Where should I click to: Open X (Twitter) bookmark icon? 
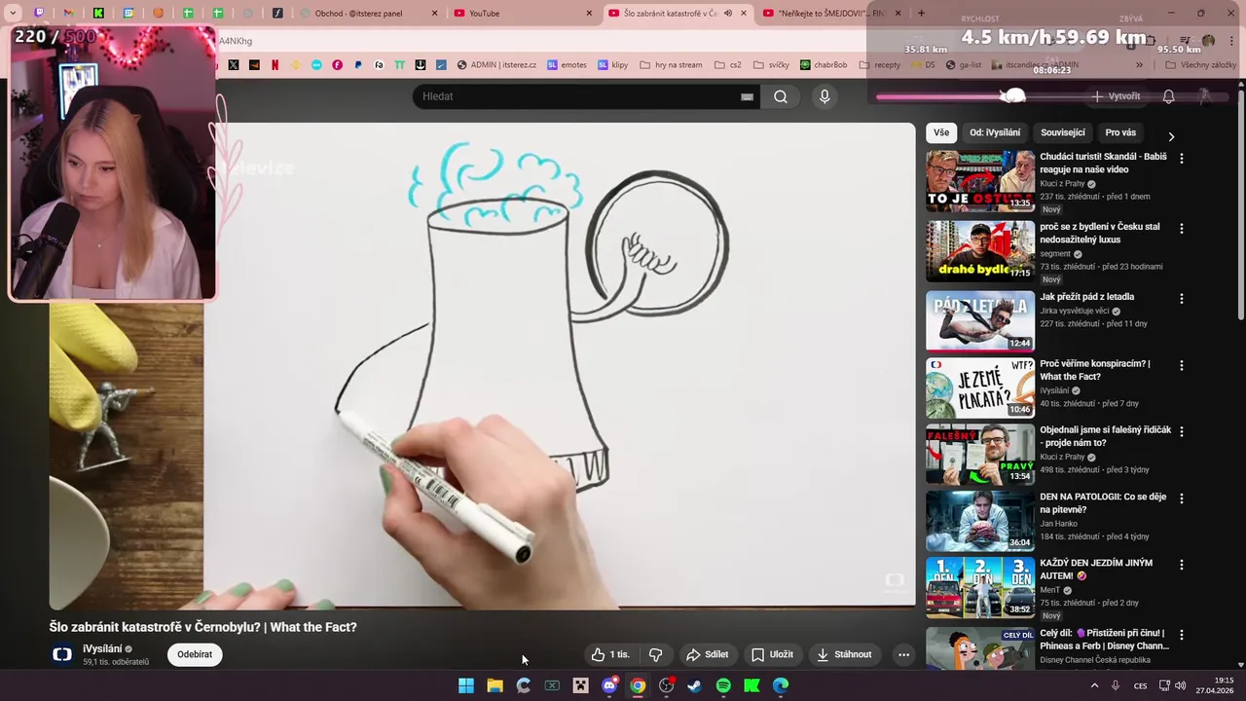234,65
